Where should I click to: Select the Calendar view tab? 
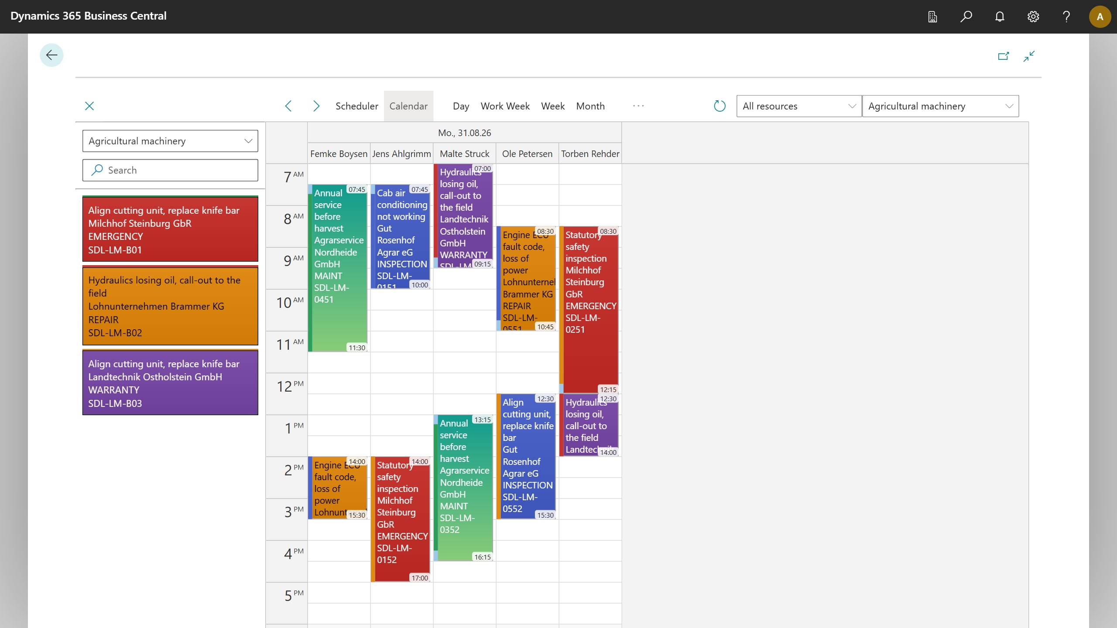click(408, 106)
